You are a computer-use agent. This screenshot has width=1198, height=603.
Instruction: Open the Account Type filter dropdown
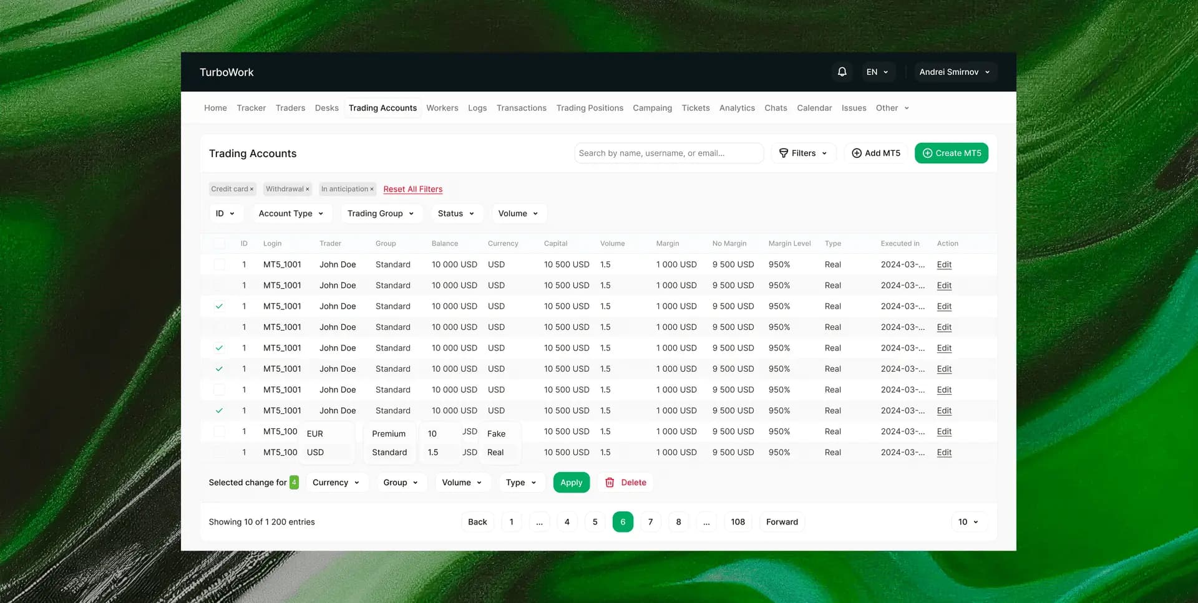(x=291, y=213)
